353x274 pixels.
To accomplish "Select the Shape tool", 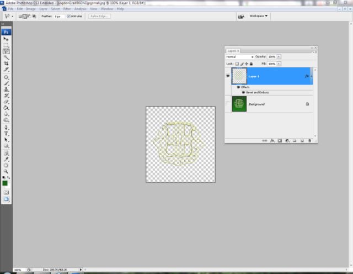I will (x=6, y=146).
